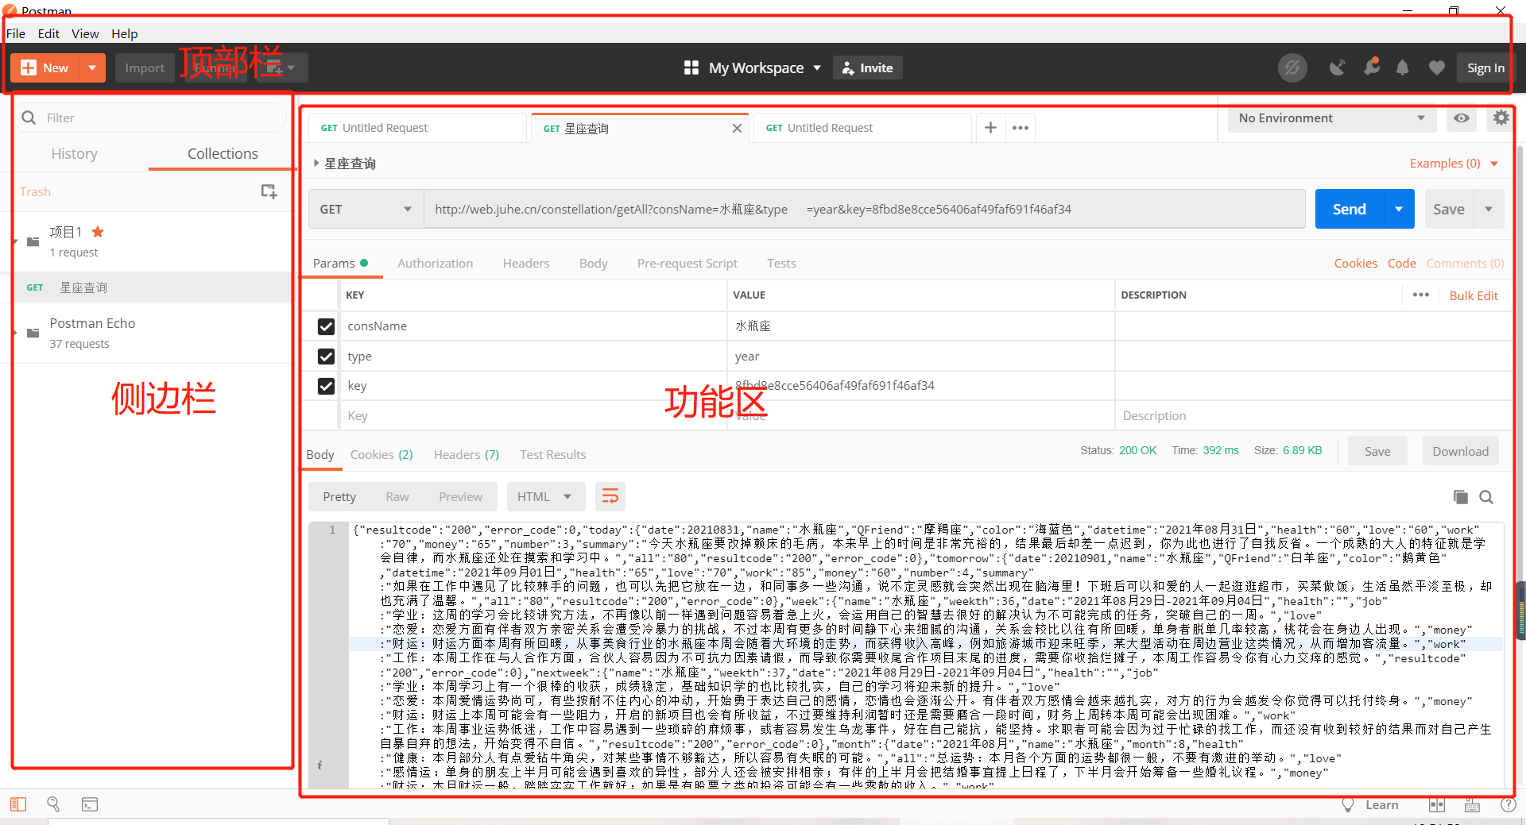Switch to the Collections sidebar tab
The image size is (1526, 825).
click(x=223, y=154)
